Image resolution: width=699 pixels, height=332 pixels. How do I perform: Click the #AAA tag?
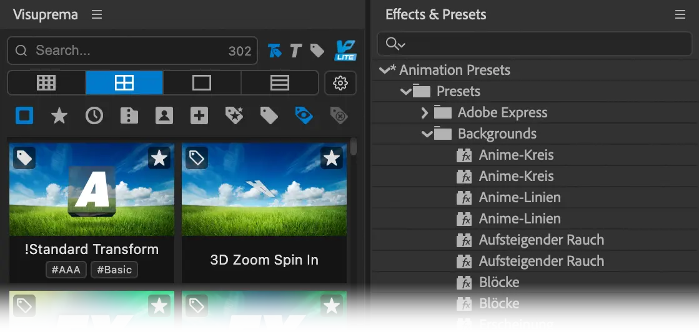coord(66,270)
